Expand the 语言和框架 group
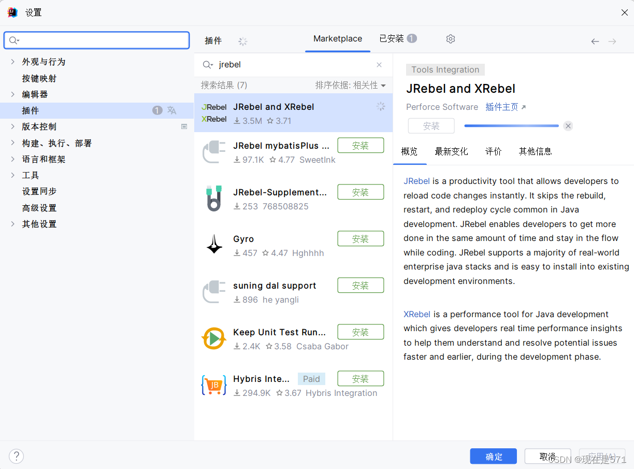Image resolution: width=634 pixels, height=469 pixels. pos(12,159)
